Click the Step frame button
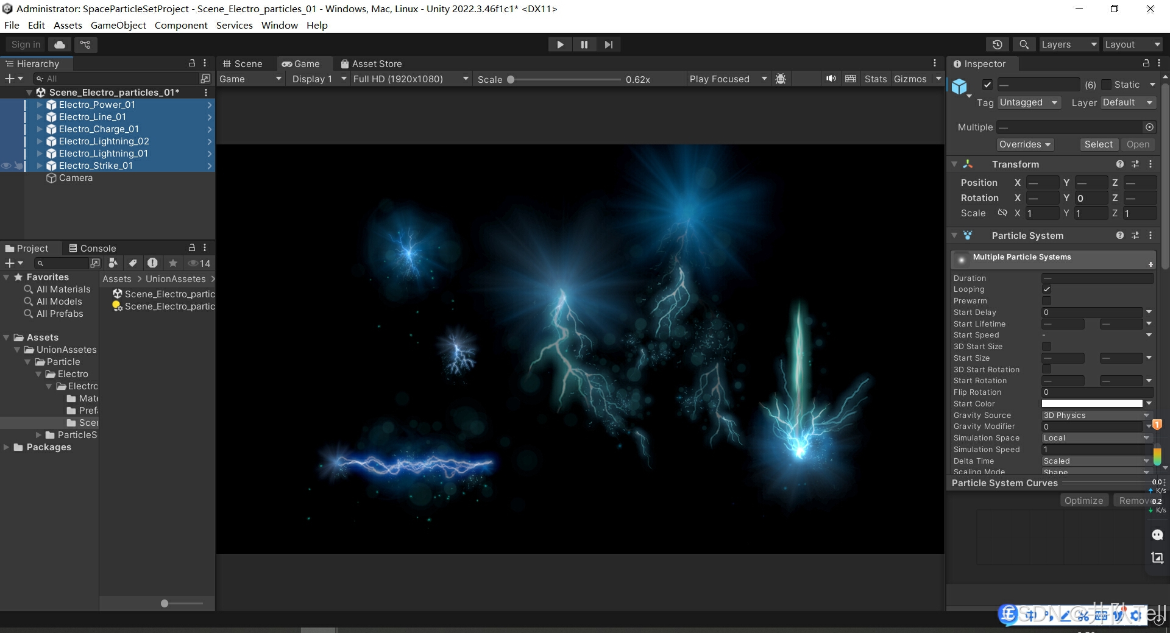 (x=609, y=44)
